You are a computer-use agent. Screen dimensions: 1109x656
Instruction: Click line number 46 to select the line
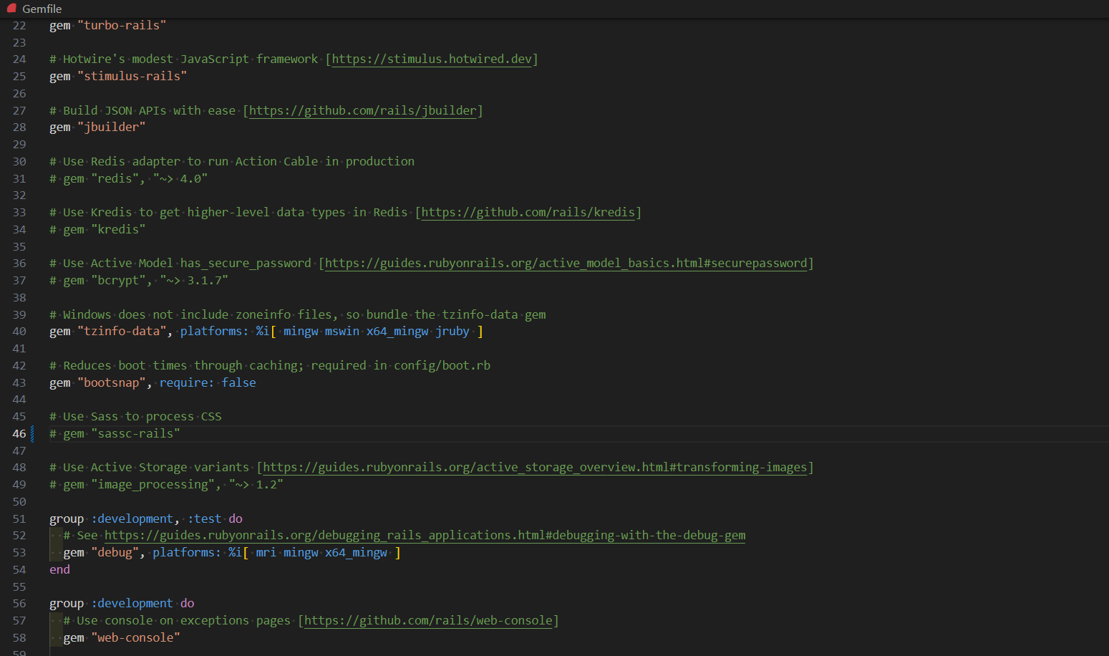[x=19, y=433]
